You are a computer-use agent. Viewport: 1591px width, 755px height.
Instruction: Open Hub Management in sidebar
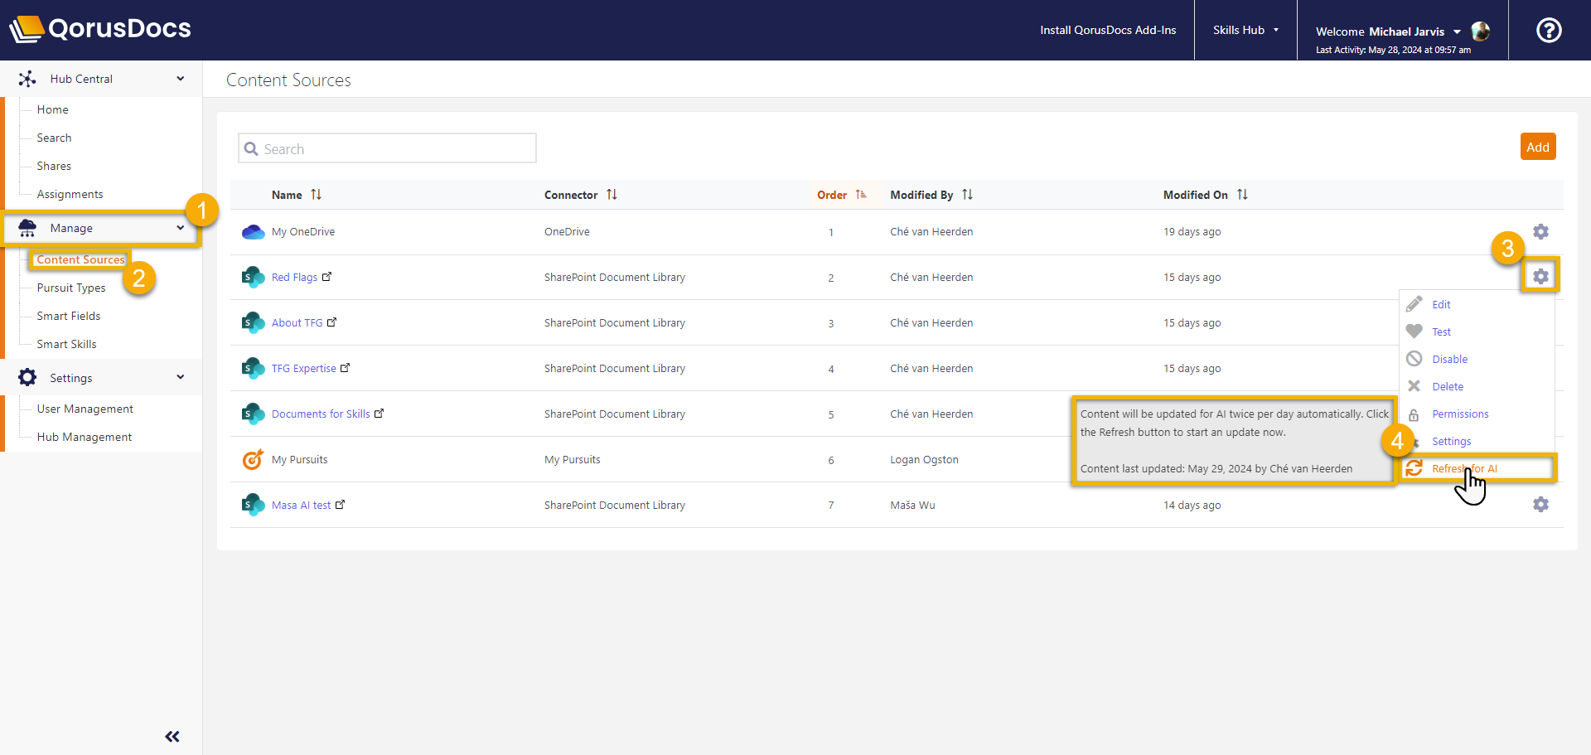pyautogui.click(x=85, y=437)
